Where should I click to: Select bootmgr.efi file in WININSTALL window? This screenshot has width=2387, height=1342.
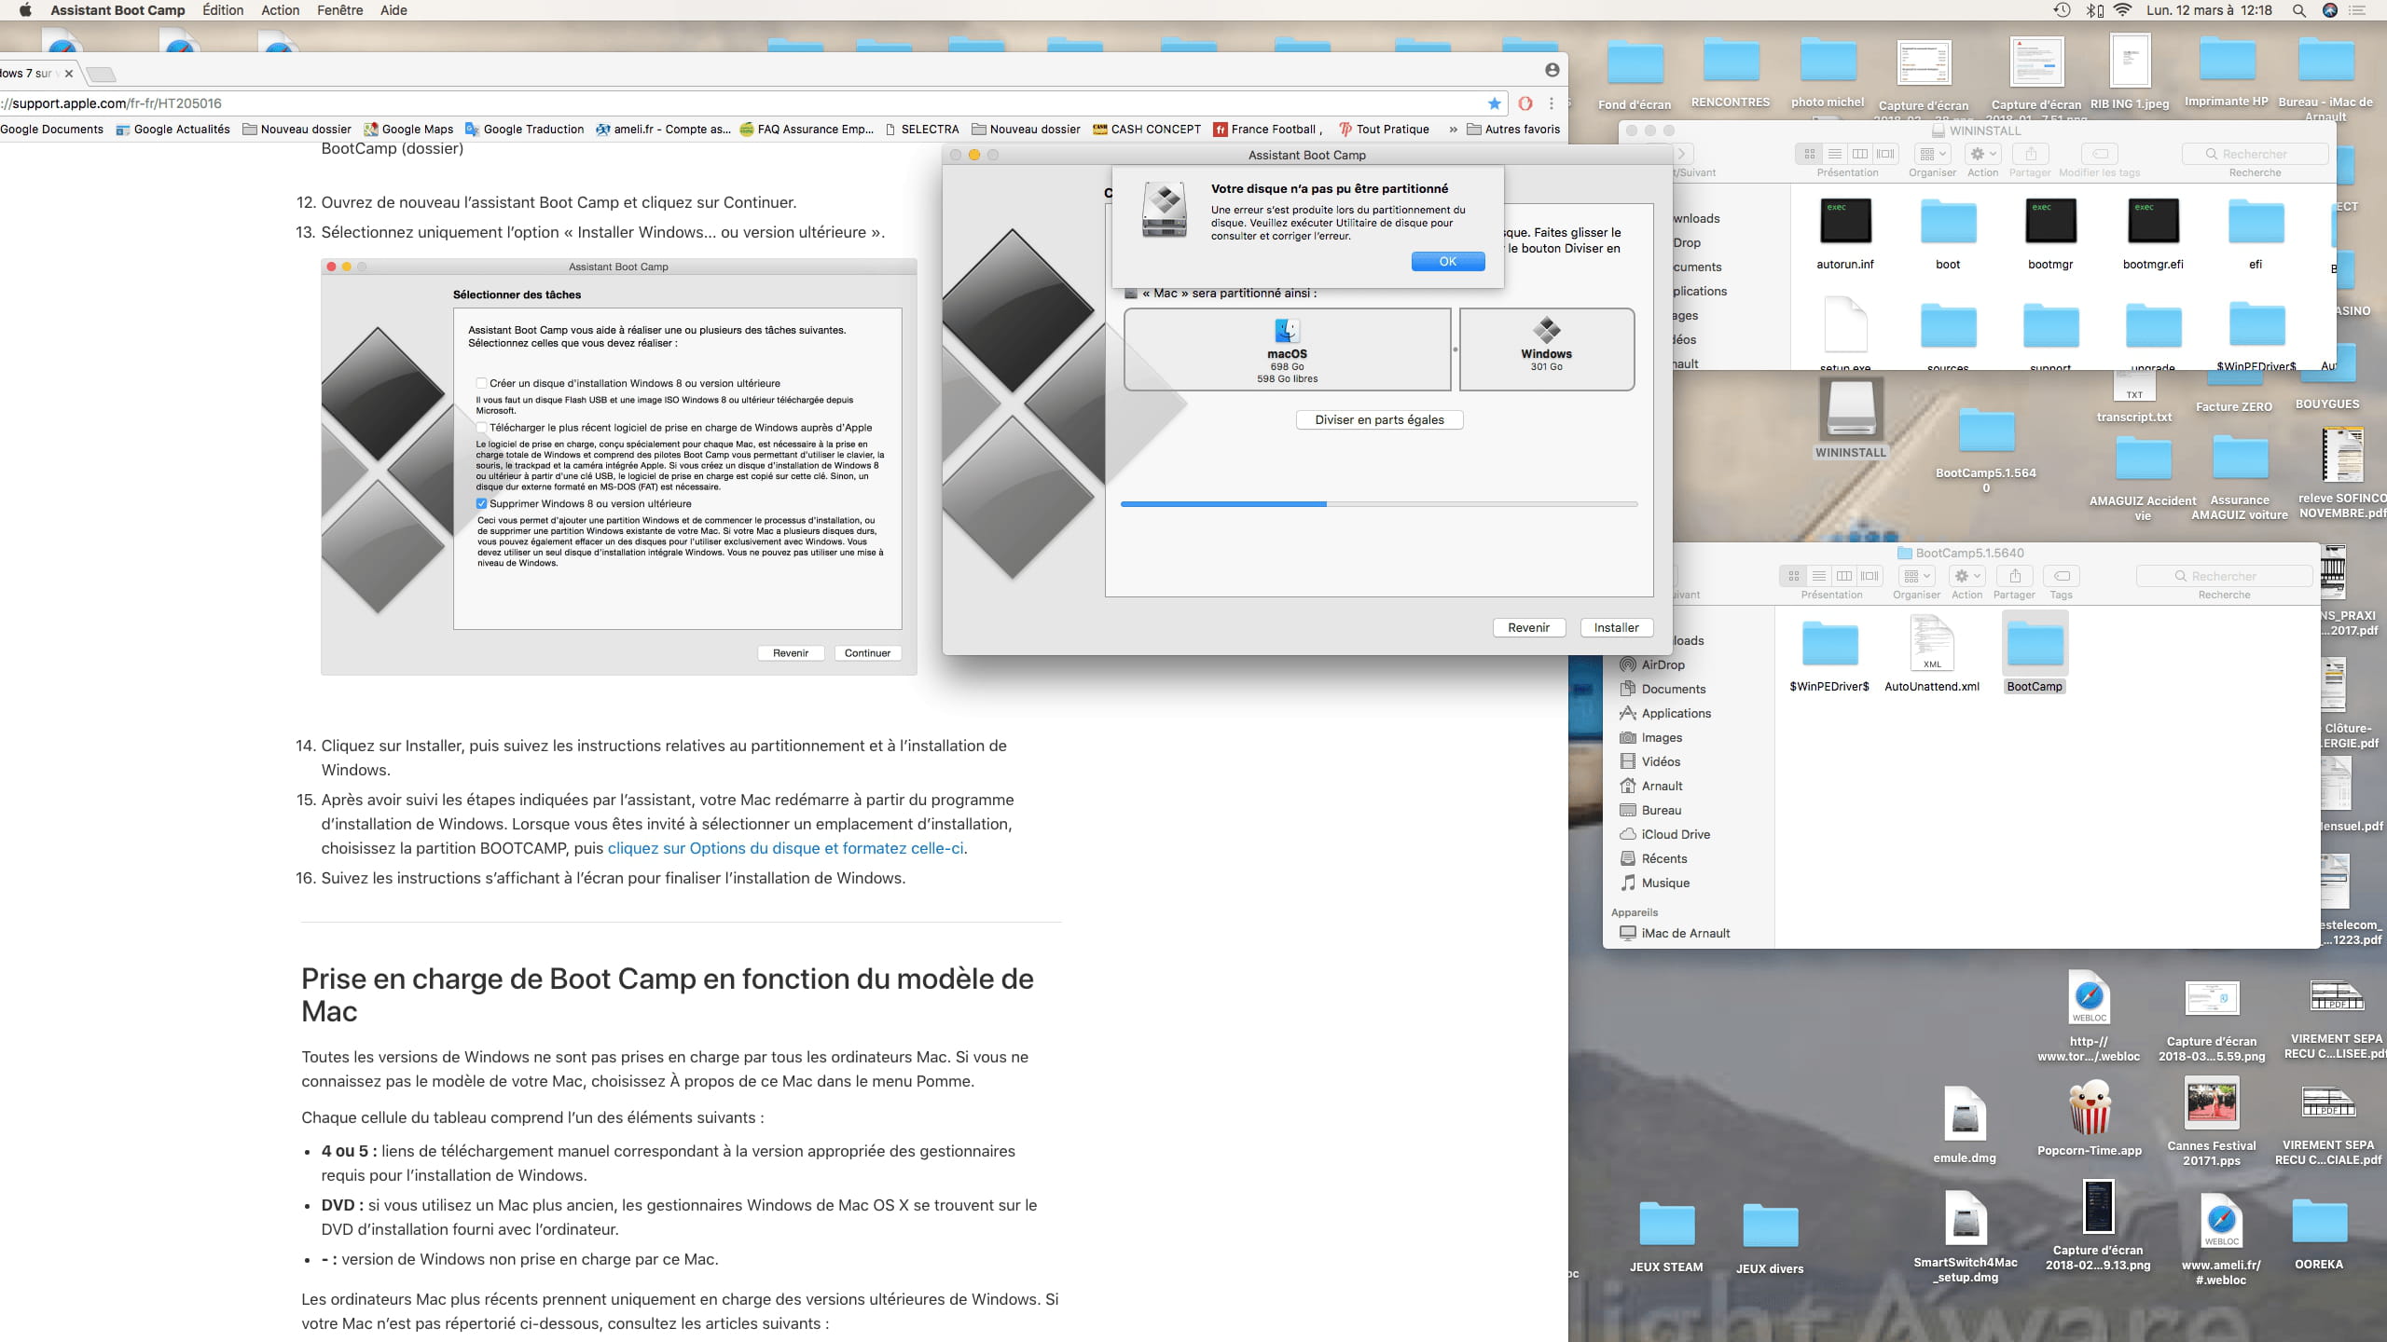2153,234
